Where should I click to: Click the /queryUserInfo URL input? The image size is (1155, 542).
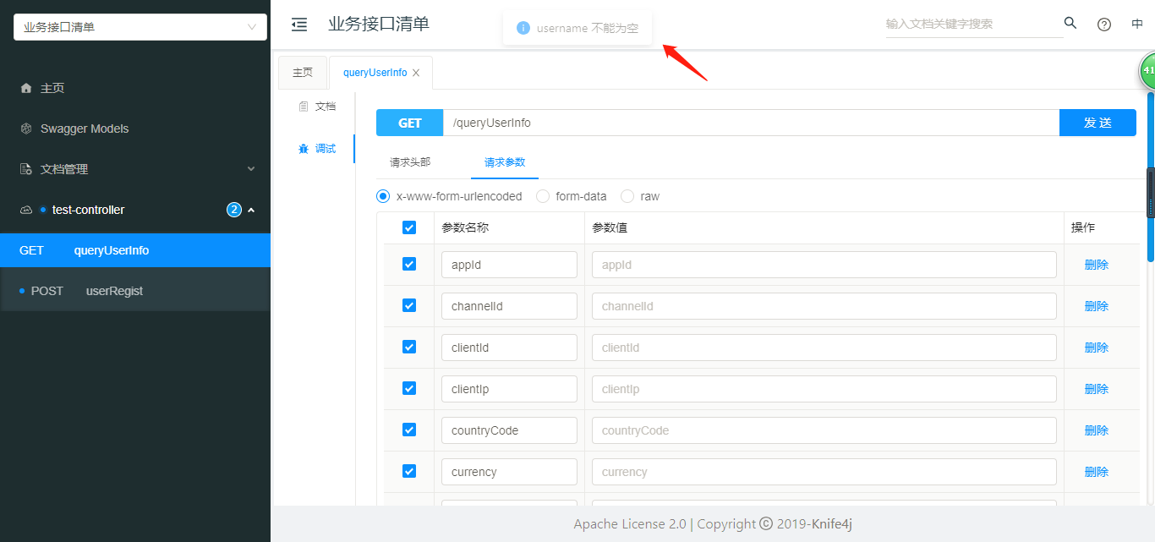[751, 123]
